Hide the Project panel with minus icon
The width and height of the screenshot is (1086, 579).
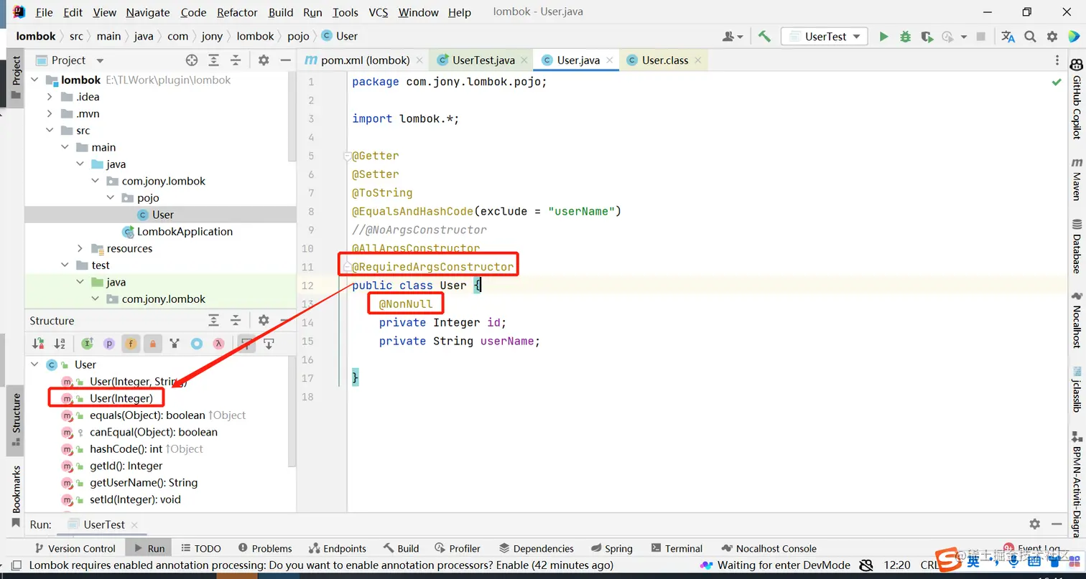coord(285,60)
